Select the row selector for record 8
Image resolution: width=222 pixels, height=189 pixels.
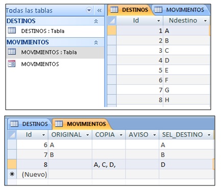point(12,164)
